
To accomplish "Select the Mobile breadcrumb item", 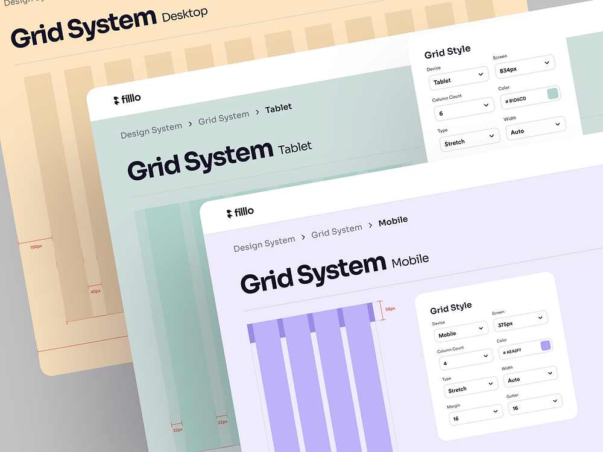I will click(x=393, y=220).
